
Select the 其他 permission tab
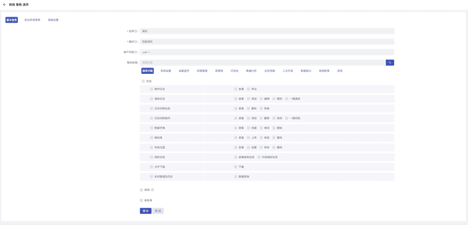[x=340, y=71]
